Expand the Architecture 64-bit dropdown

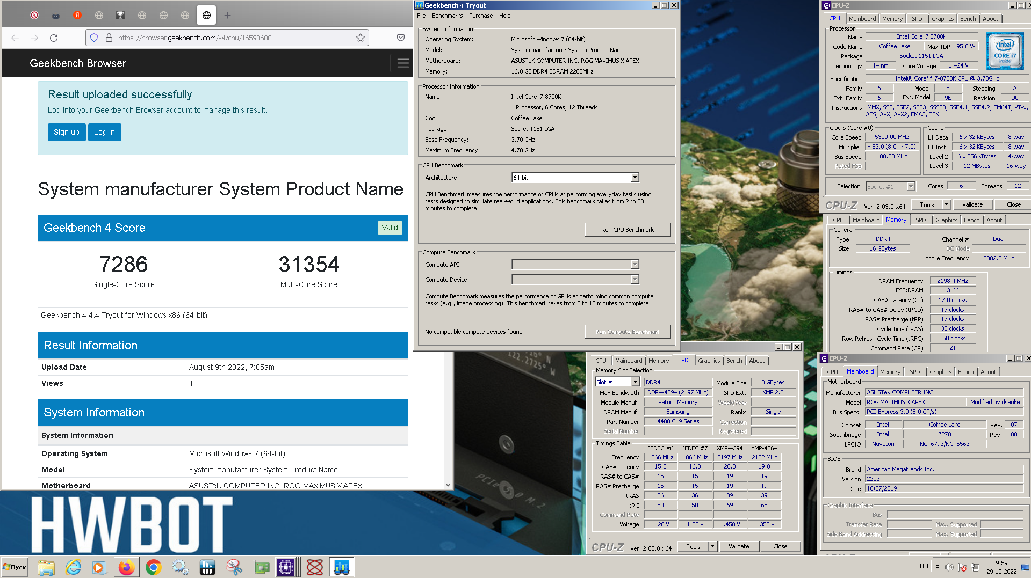(x=635, y=177)
